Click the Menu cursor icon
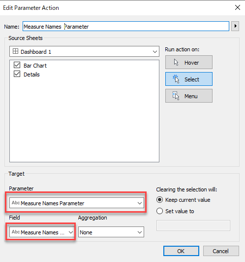245x262 pixels. [176, 96]
